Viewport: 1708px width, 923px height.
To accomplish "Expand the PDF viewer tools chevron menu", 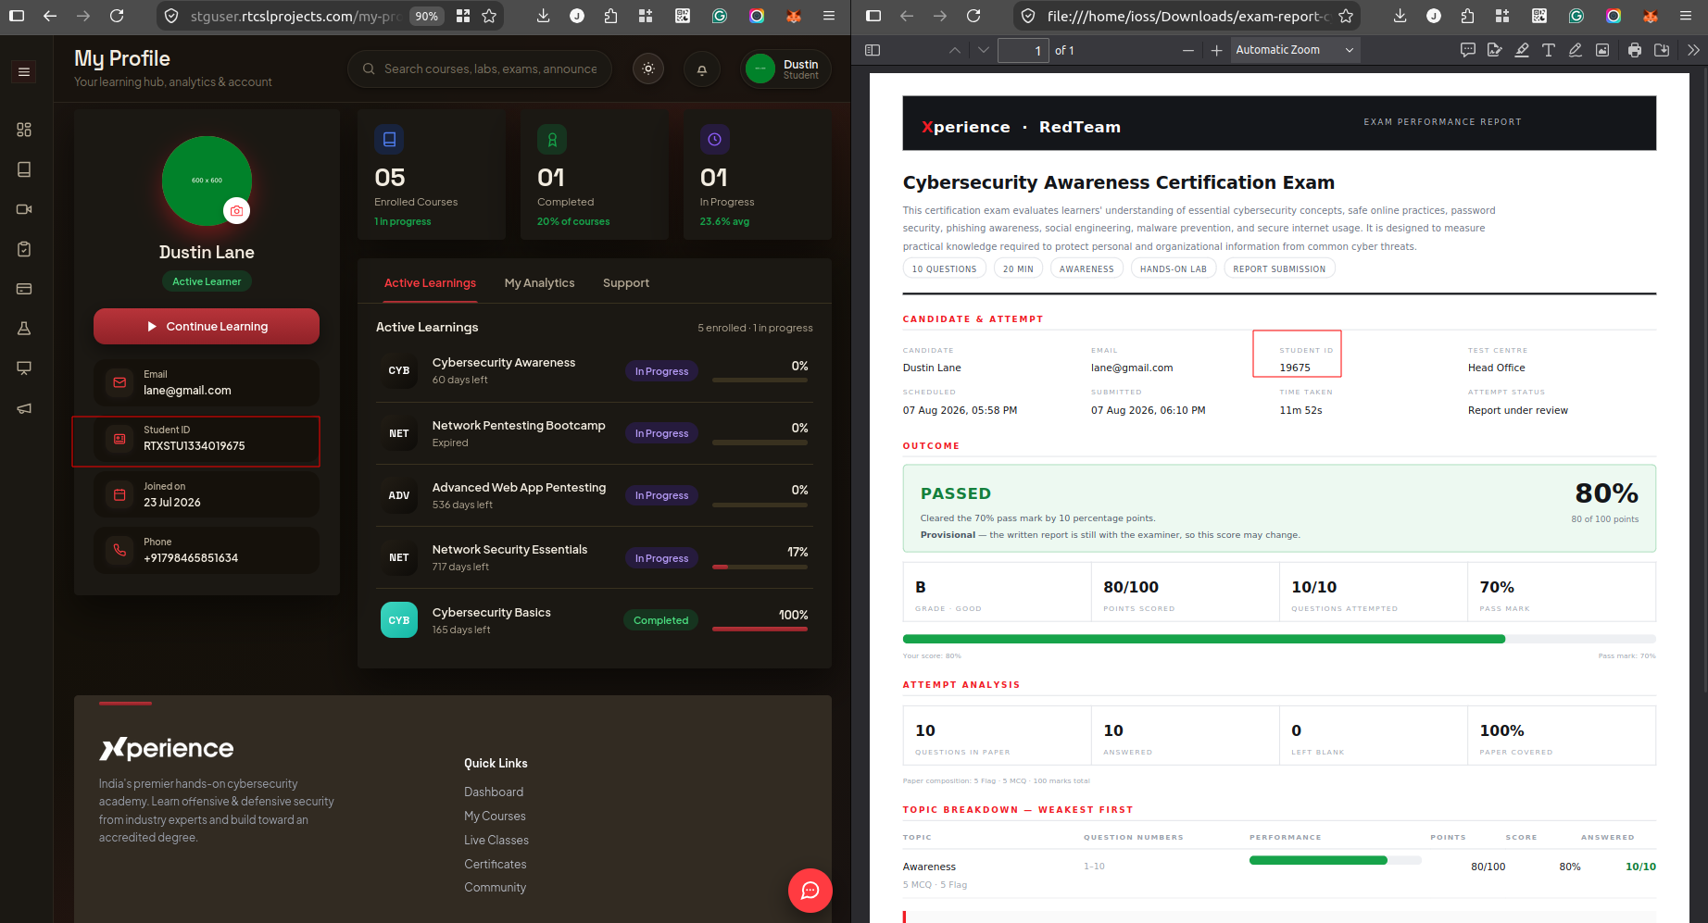I will [x=1693, y=50].
